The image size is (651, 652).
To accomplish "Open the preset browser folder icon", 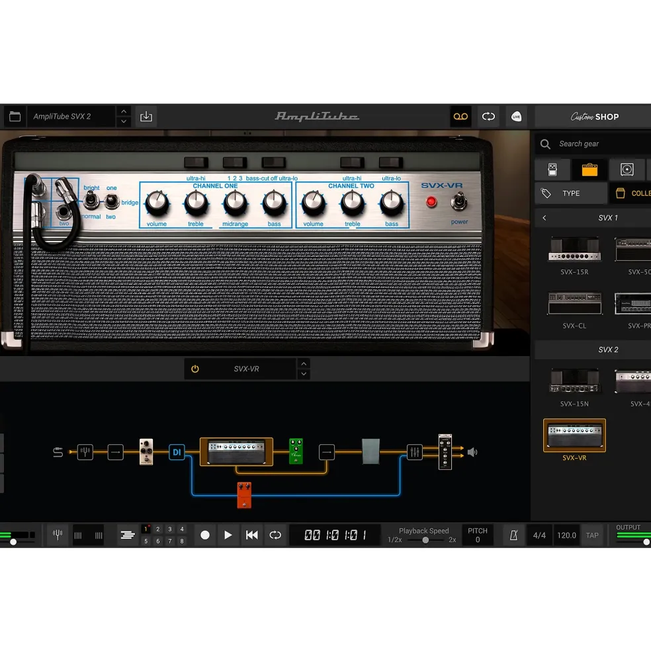I will click(15, 116).
